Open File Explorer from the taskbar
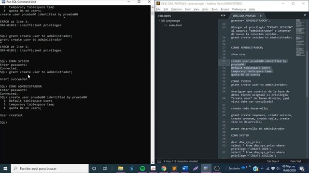The width and height of the screenshot is (309, 173). [x=121, y=169]
